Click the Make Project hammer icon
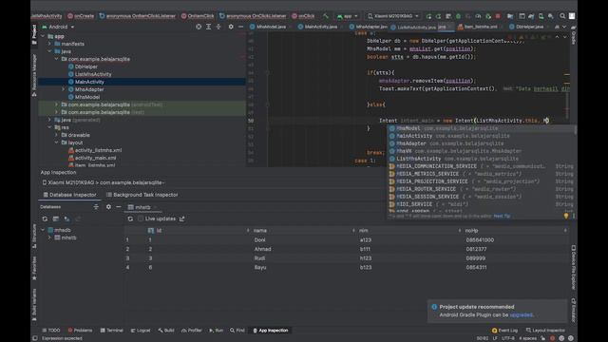Image resolution: width=608 pixels, height=342 pixels. [x=325, y=16]
